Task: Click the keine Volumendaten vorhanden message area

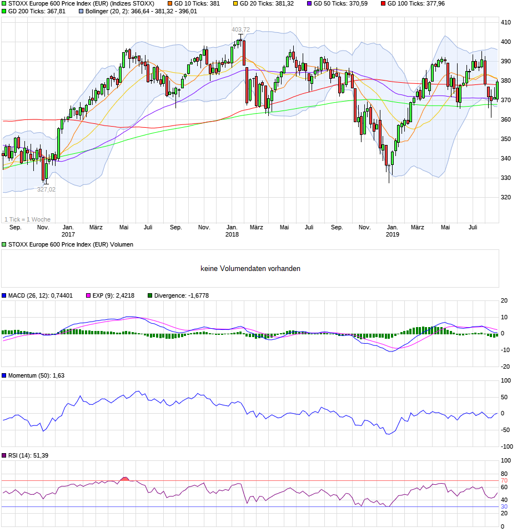Action: point(250,268)
